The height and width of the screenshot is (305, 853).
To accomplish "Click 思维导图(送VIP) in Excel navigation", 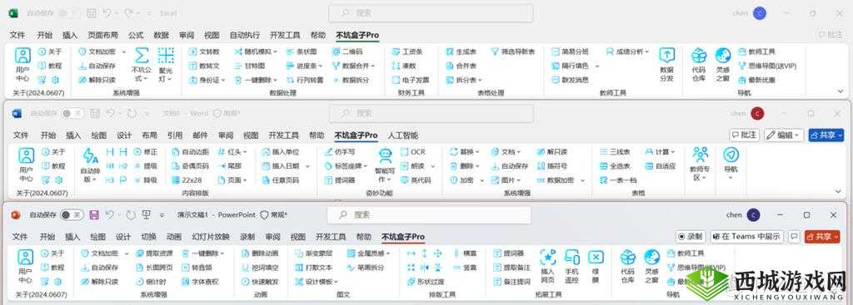I will coord(767,66).
